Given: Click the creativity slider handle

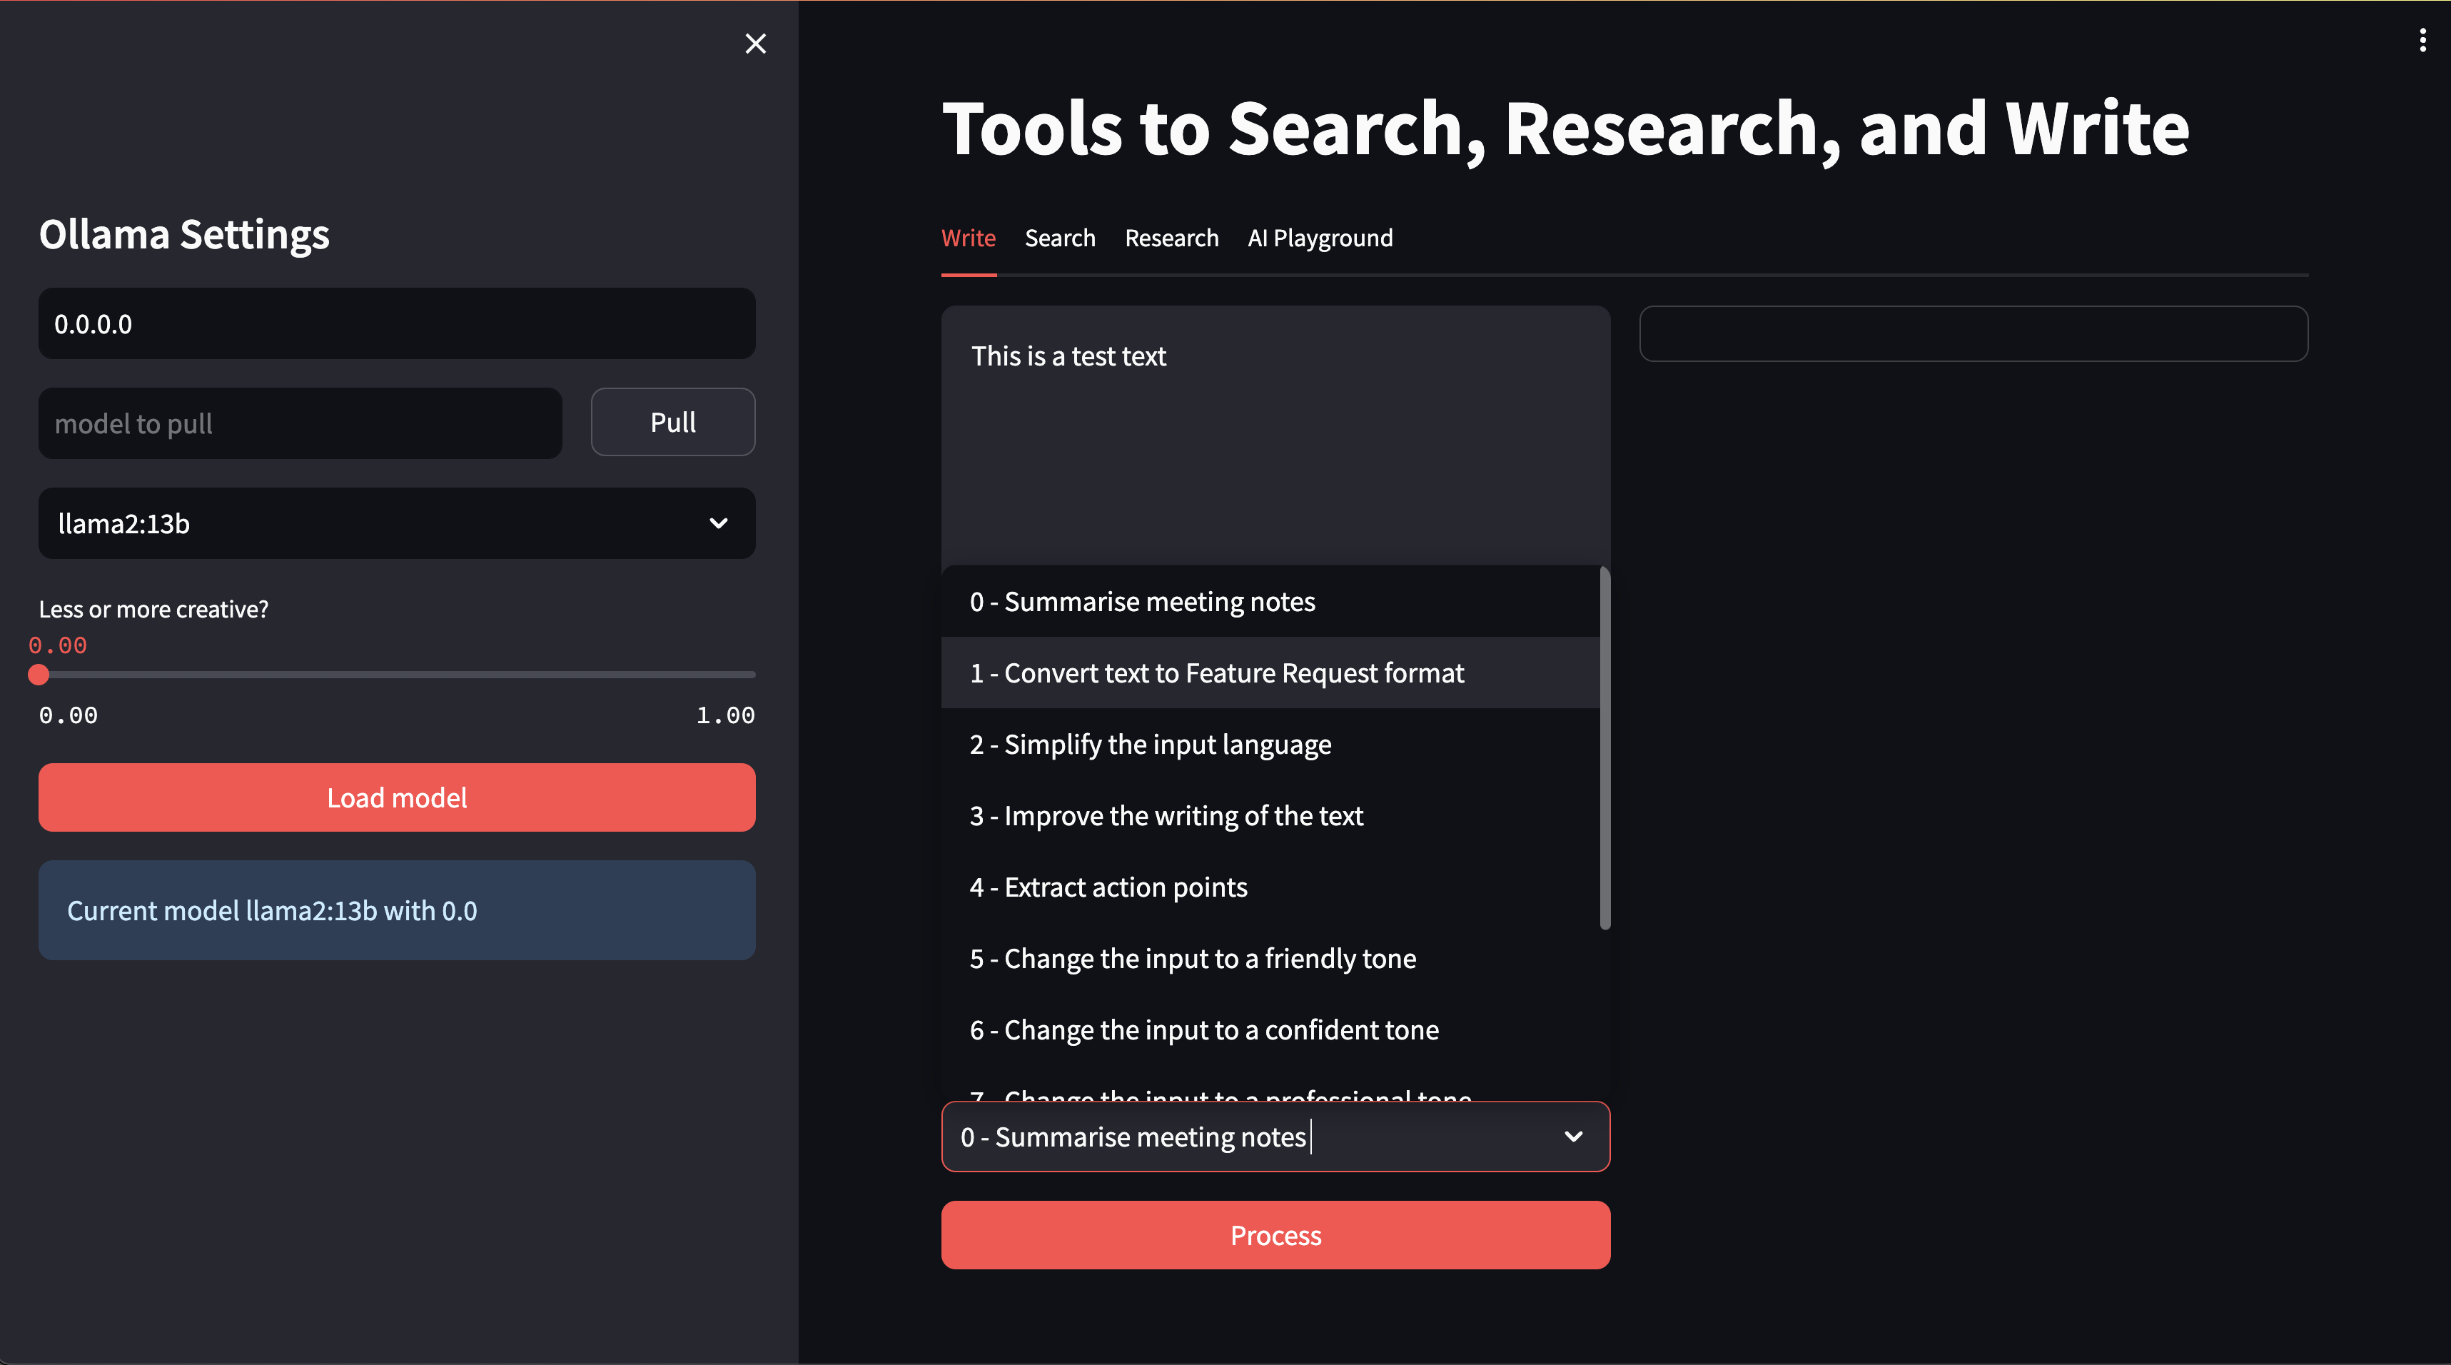Looking at the screenshot, I should coord(39,675).
